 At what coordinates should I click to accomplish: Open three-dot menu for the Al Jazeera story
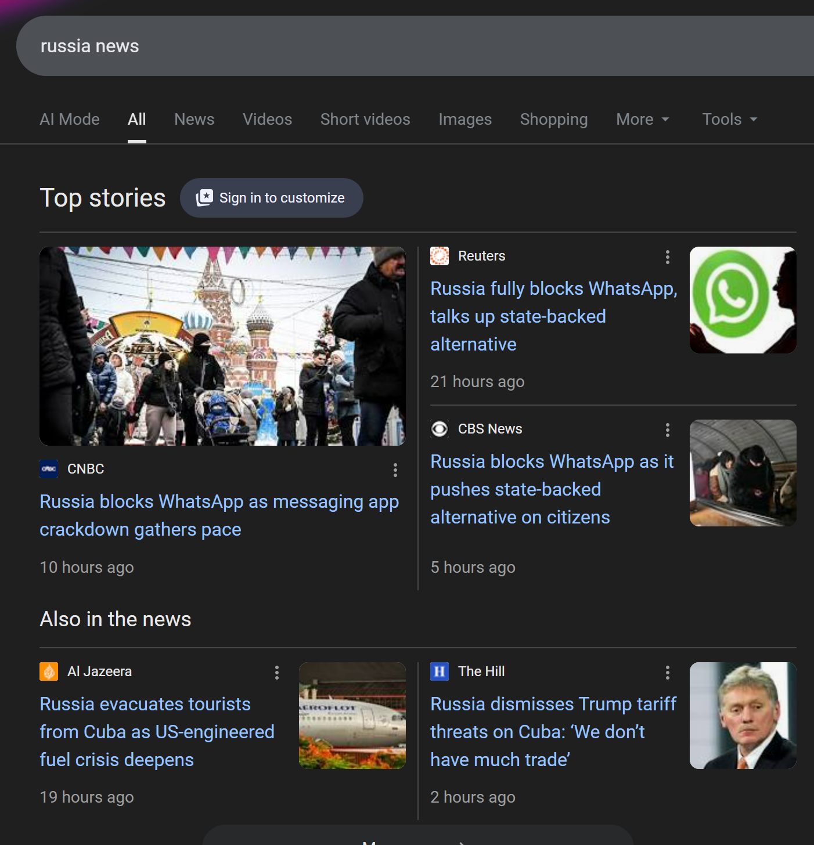coord(277,673)
